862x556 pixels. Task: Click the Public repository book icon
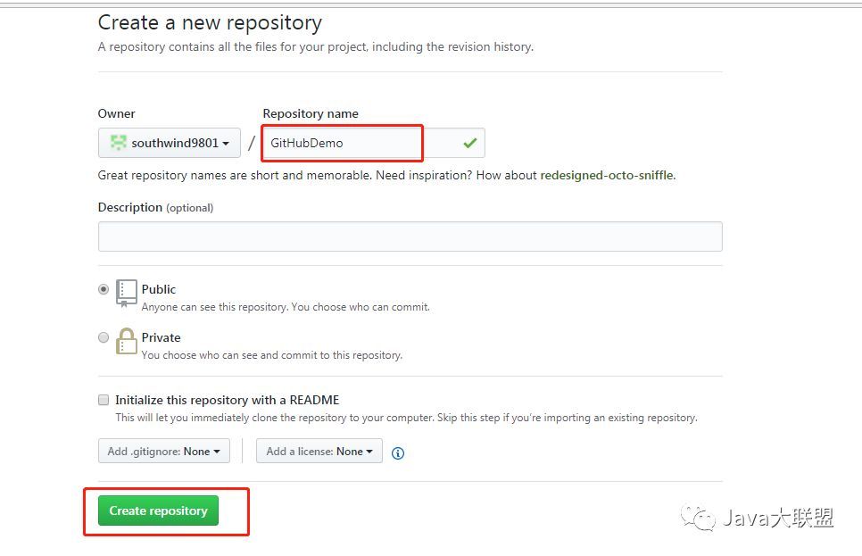(127, 294)
